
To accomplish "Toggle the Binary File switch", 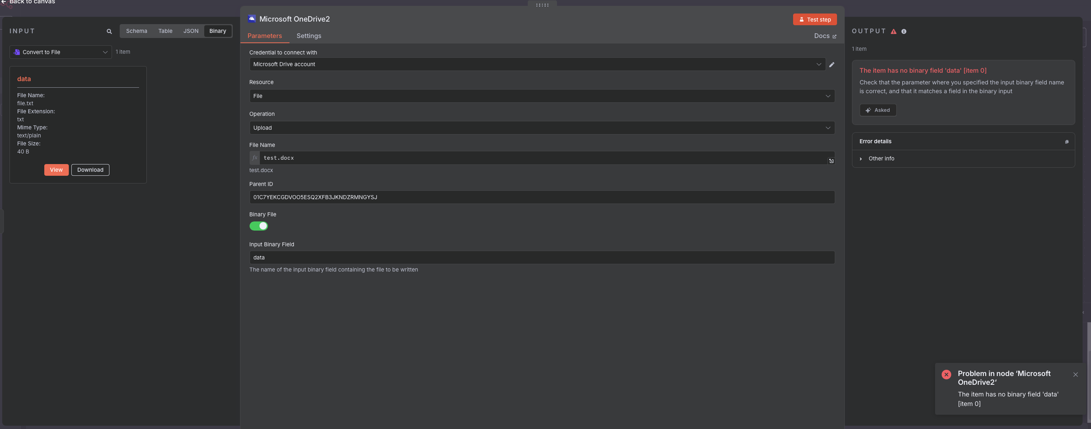I will (x=258, y=226).
